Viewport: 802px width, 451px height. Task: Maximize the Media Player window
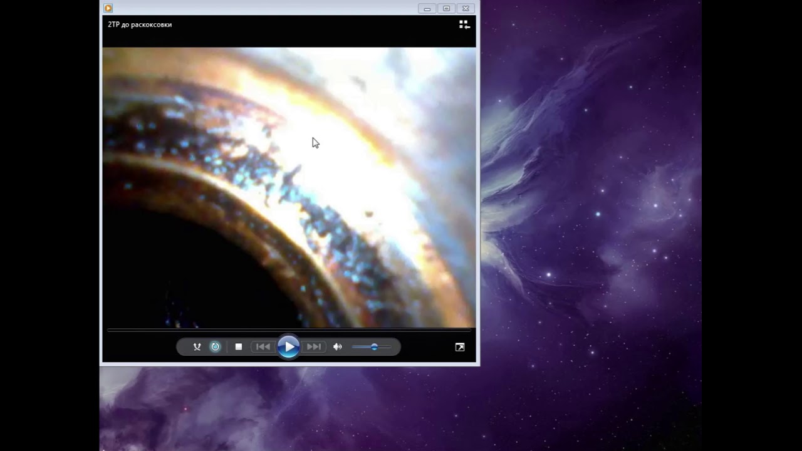pos(447,9)
